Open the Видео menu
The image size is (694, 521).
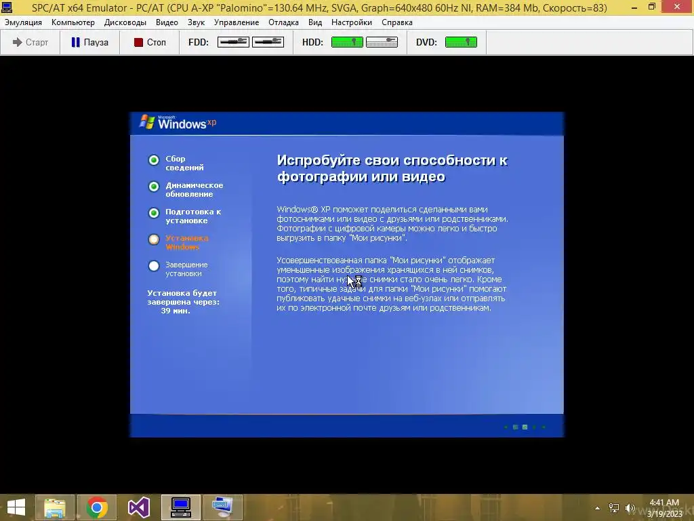click(x=167, y=22)
